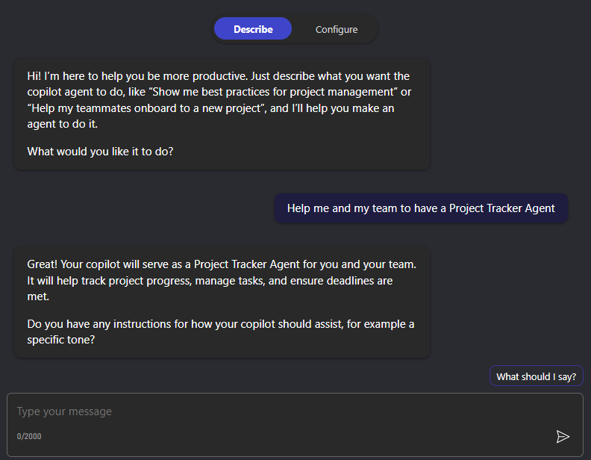Send the message with the arrow icon

[x=563, y=436]
